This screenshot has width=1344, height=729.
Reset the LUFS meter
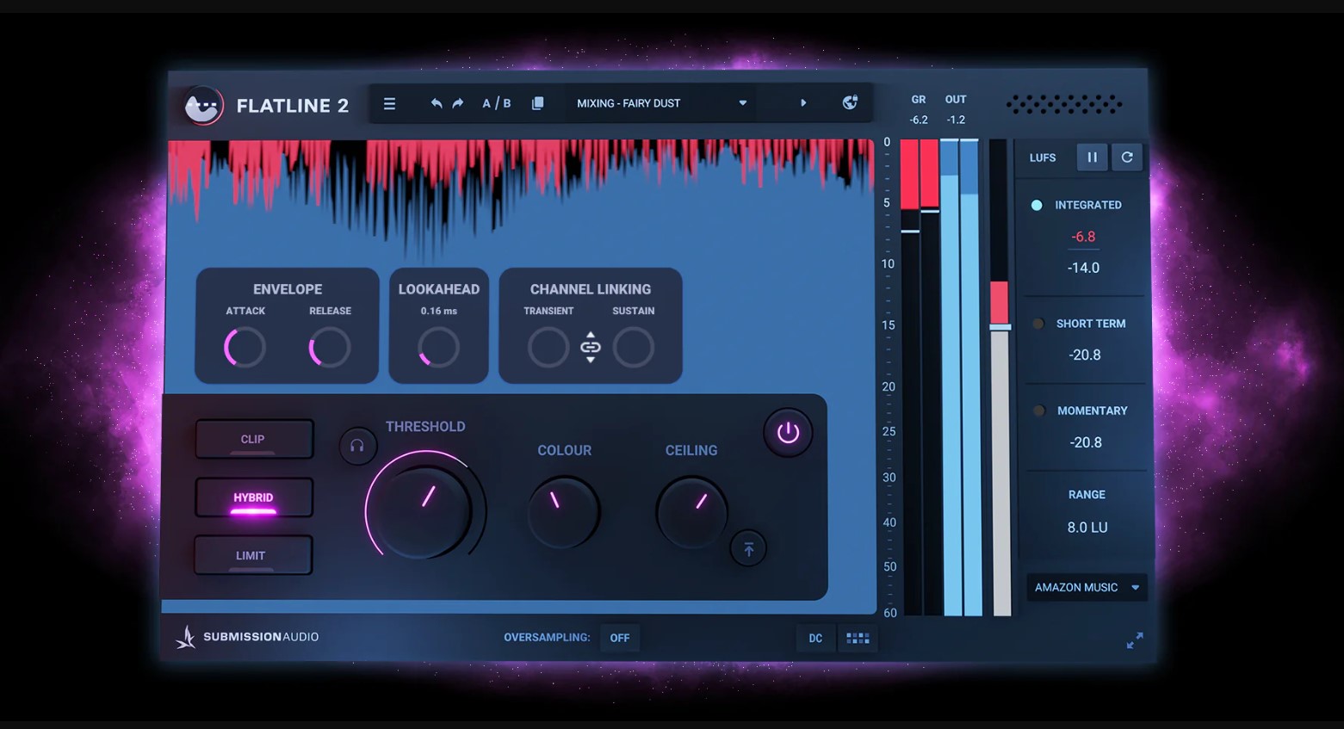pos(1127,158)
